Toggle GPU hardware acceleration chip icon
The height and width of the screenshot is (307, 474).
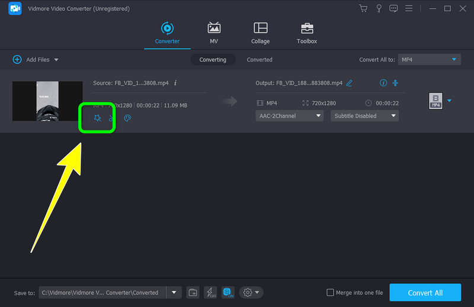coord(228,292)
